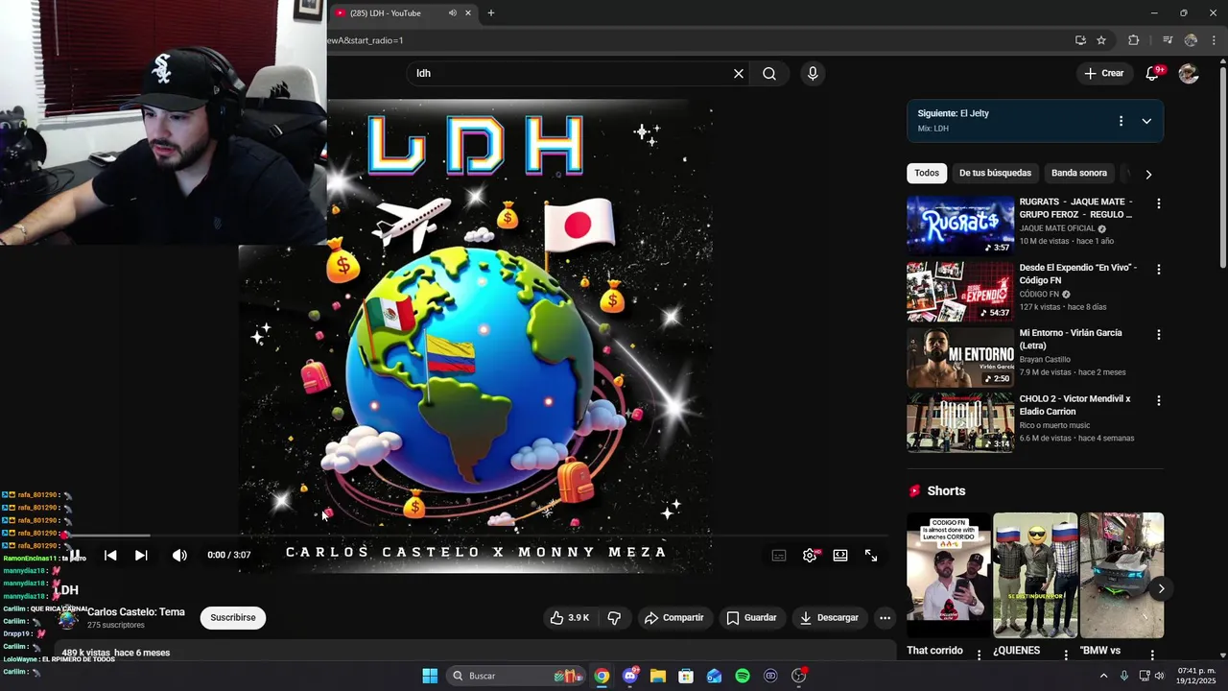This screenshot has height=691, width=1228.
Task: Open options for RUGRATS video
Action: pos(1158,203)
